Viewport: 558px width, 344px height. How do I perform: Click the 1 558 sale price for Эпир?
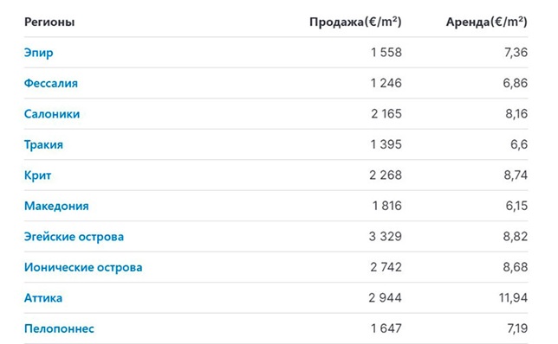386,53
